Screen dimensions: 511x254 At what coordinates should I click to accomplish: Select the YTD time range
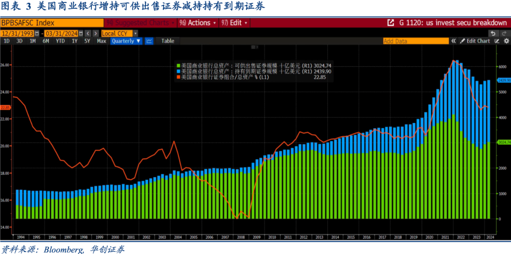click(x=60, y=41)
